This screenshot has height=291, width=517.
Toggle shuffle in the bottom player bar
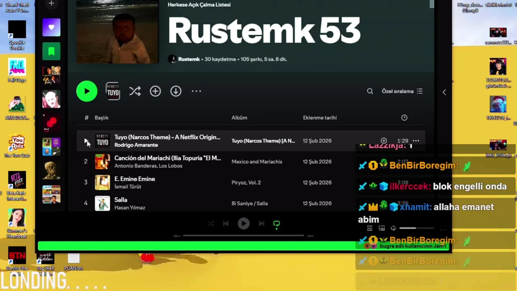tap(211, 224)
